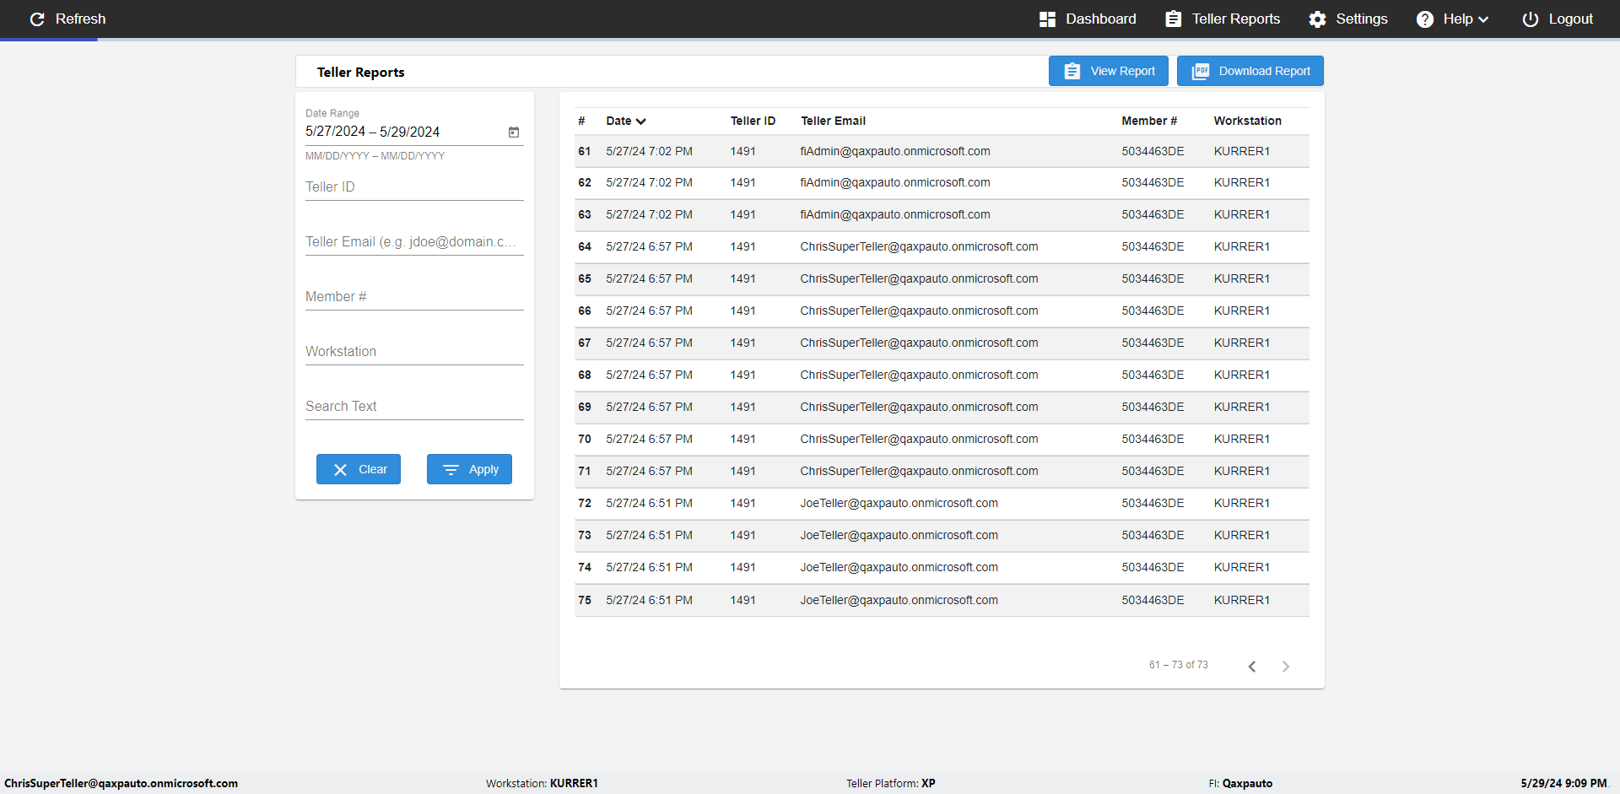Viewport: 1620px width, 794px height.
Task: Click the date cell in row 68
Action: coord(649,375)
